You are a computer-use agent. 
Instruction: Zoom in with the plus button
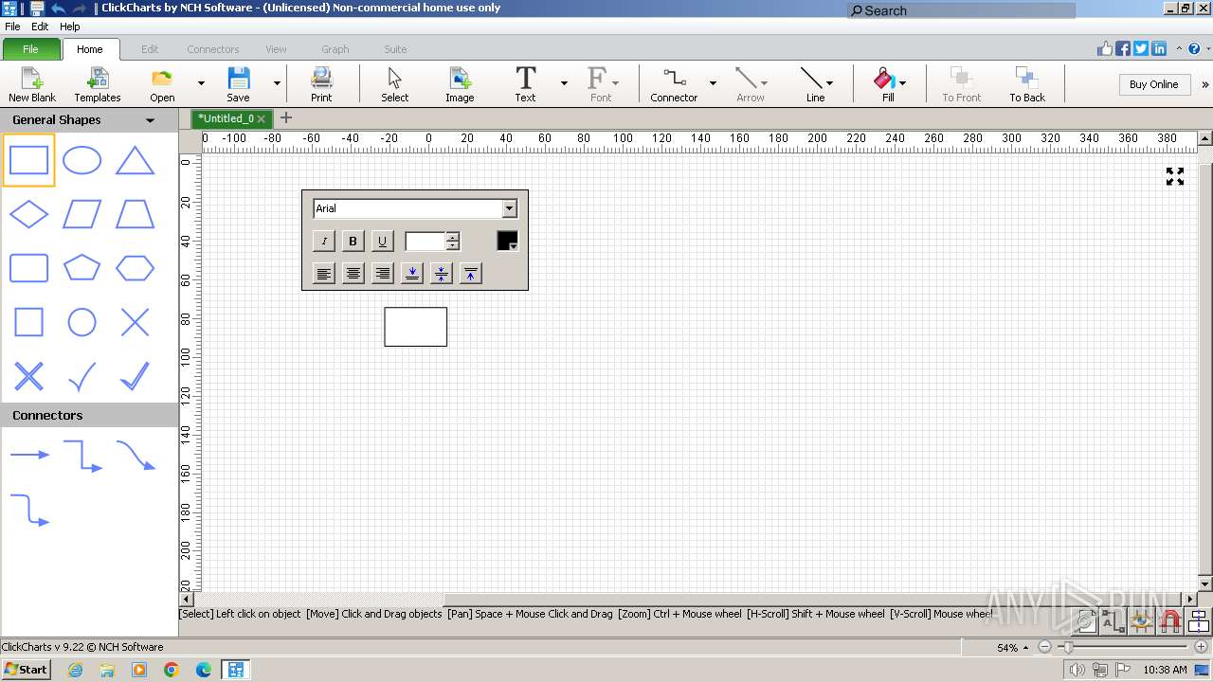click(x=1202, y=647)
